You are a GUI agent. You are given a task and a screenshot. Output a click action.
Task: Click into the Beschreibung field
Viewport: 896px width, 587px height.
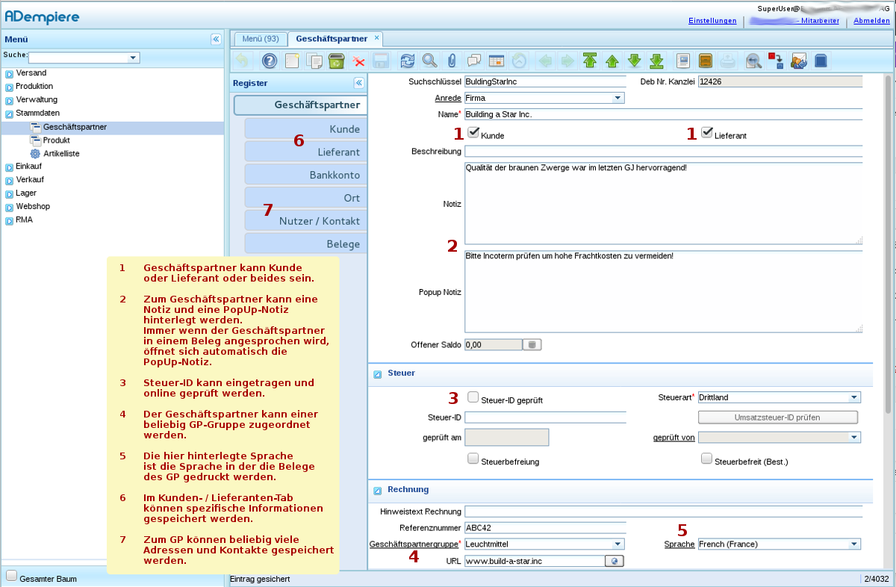pos(663,152)
